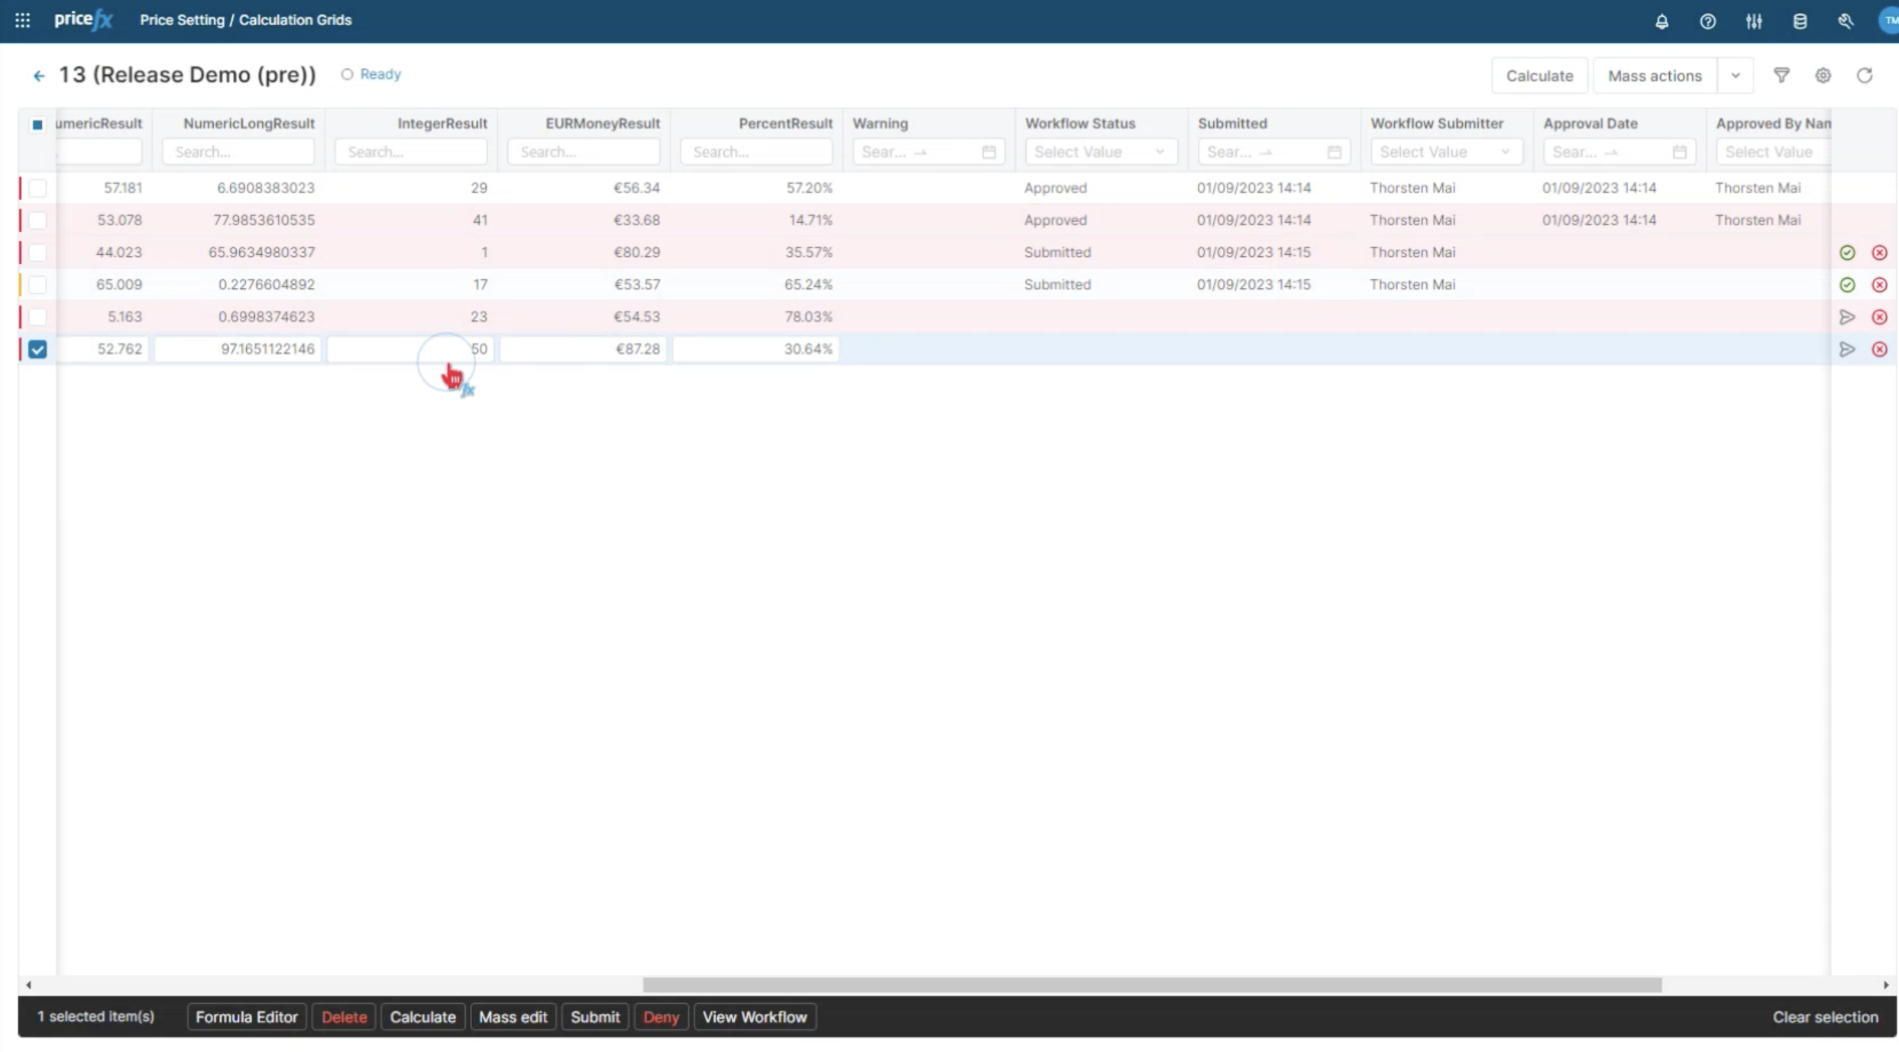Toggle the select-all header checkbox
The width and height of the screenshot is (1899, 1052).
click(37, 124)
